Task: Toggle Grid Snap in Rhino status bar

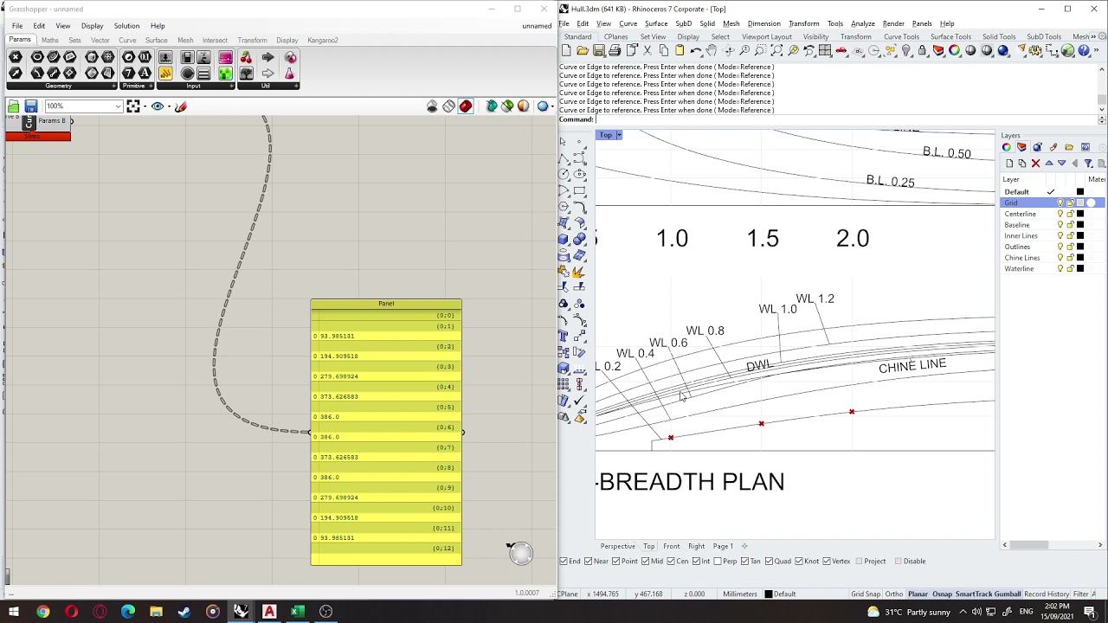Action: [x=866, y=594]
